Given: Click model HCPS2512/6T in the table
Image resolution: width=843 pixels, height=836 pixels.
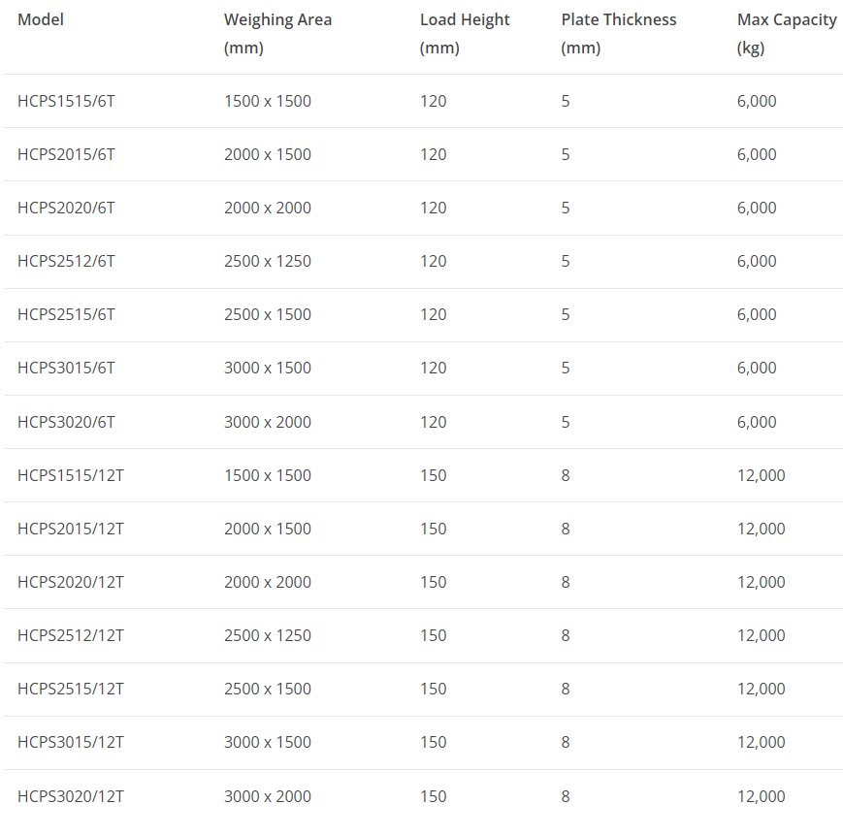Looking at the screenshot, I should [x=66, y=261].
